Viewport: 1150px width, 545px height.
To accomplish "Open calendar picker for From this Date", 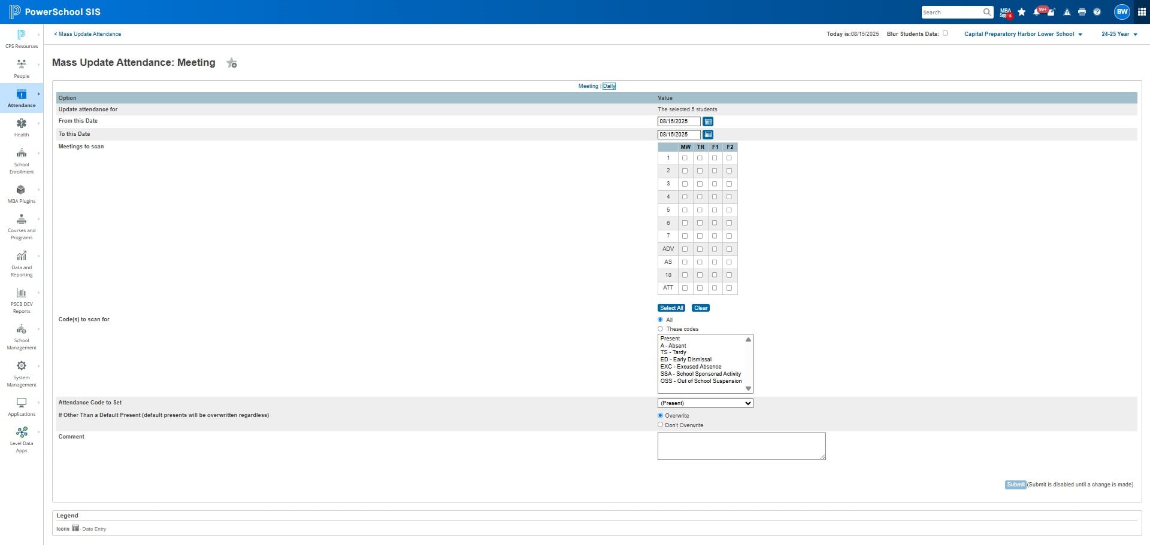I will click(x=708, y=121).
